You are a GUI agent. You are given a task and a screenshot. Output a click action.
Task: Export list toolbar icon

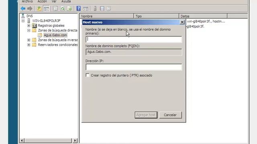[69, 8]
